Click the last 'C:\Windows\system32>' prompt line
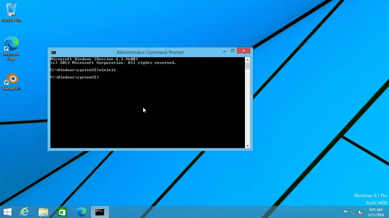Screen dimensions: 389x218 pyautogui.click(x=75, y=77)
